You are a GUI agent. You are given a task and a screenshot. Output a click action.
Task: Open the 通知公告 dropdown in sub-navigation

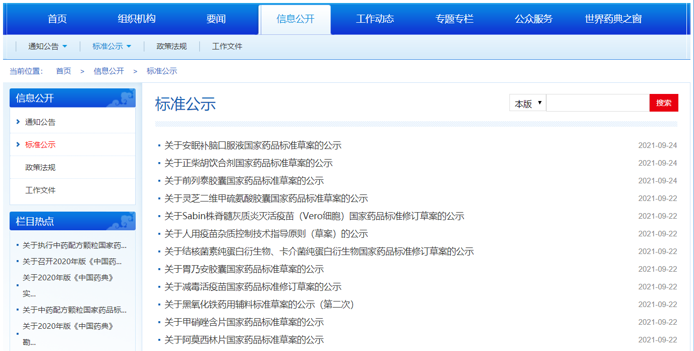48,46
